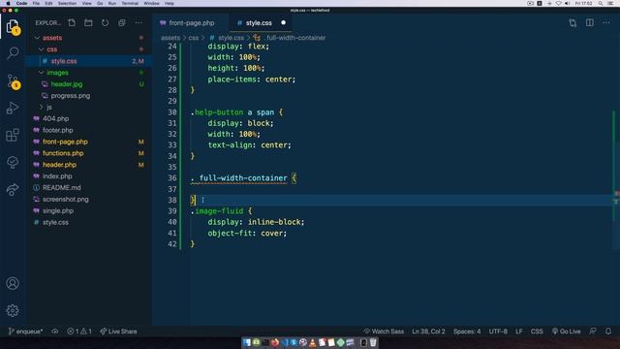
Task: Start Live Share from status bar
Action: click(x=118, y=332)
